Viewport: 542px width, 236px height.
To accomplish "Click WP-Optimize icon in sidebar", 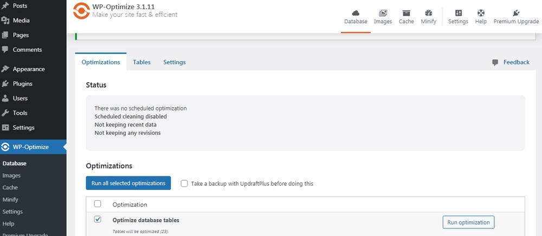I will [5, 147].
